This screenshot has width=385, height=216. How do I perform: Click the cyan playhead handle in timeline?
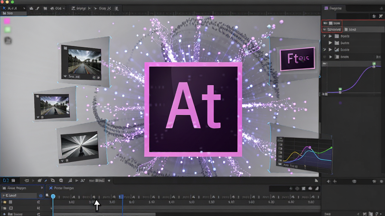coord(53,196)
